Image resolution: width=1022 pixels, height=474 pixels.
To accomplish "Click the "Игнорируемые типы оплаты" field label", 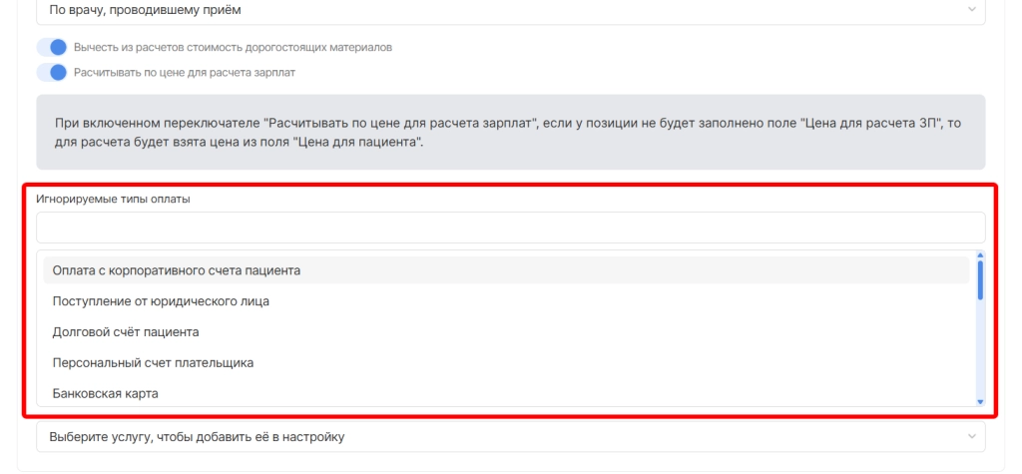I will pos(113,199).
